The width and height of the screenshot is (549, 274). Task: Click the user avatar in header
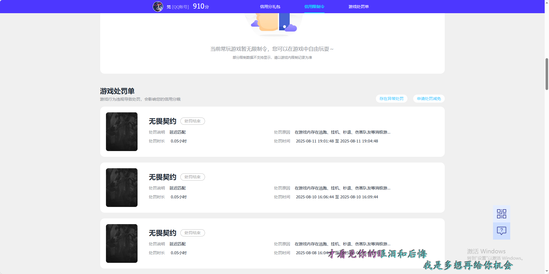click(158, 7)
